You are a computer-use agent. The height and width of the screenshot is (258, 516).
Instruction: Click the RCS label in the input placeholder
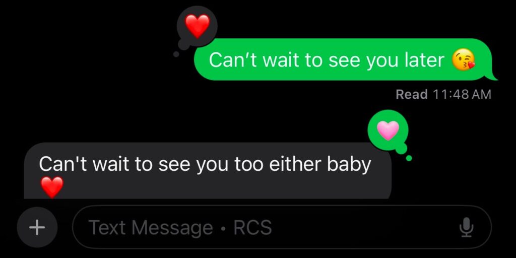252,227
